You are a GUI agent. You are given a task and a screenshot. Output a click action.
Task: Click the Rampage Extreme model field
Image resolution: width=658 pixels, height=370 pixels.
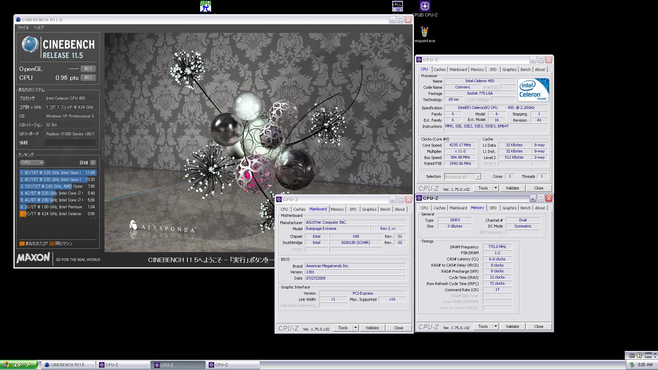(x=337, y=229)
